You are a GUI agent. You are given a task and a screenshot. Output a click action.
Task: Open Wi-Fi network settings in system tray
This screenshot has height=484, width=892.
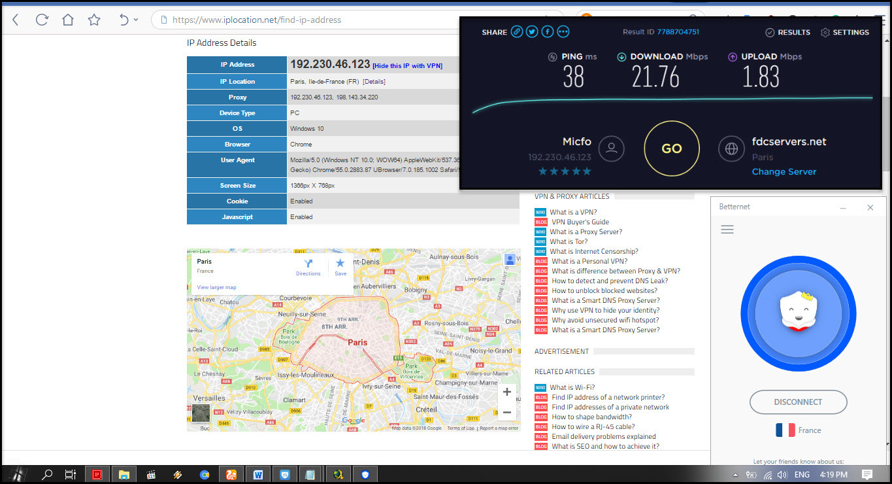[768, 475]
